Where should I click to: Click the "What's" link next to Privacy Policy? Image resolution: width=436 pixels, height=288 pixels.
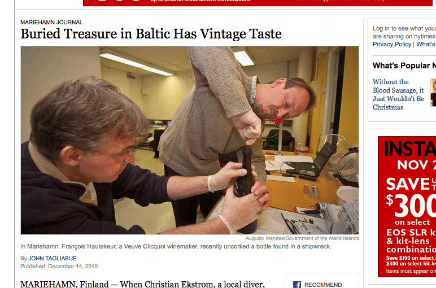click(x=426, y=44)
